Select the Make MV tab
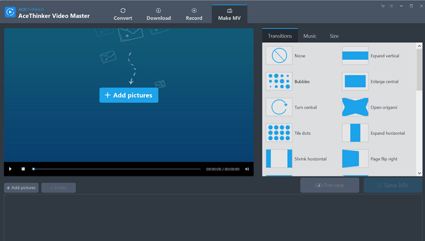The width and height of the screenshot is (425, 241). [x=229, y=14]
